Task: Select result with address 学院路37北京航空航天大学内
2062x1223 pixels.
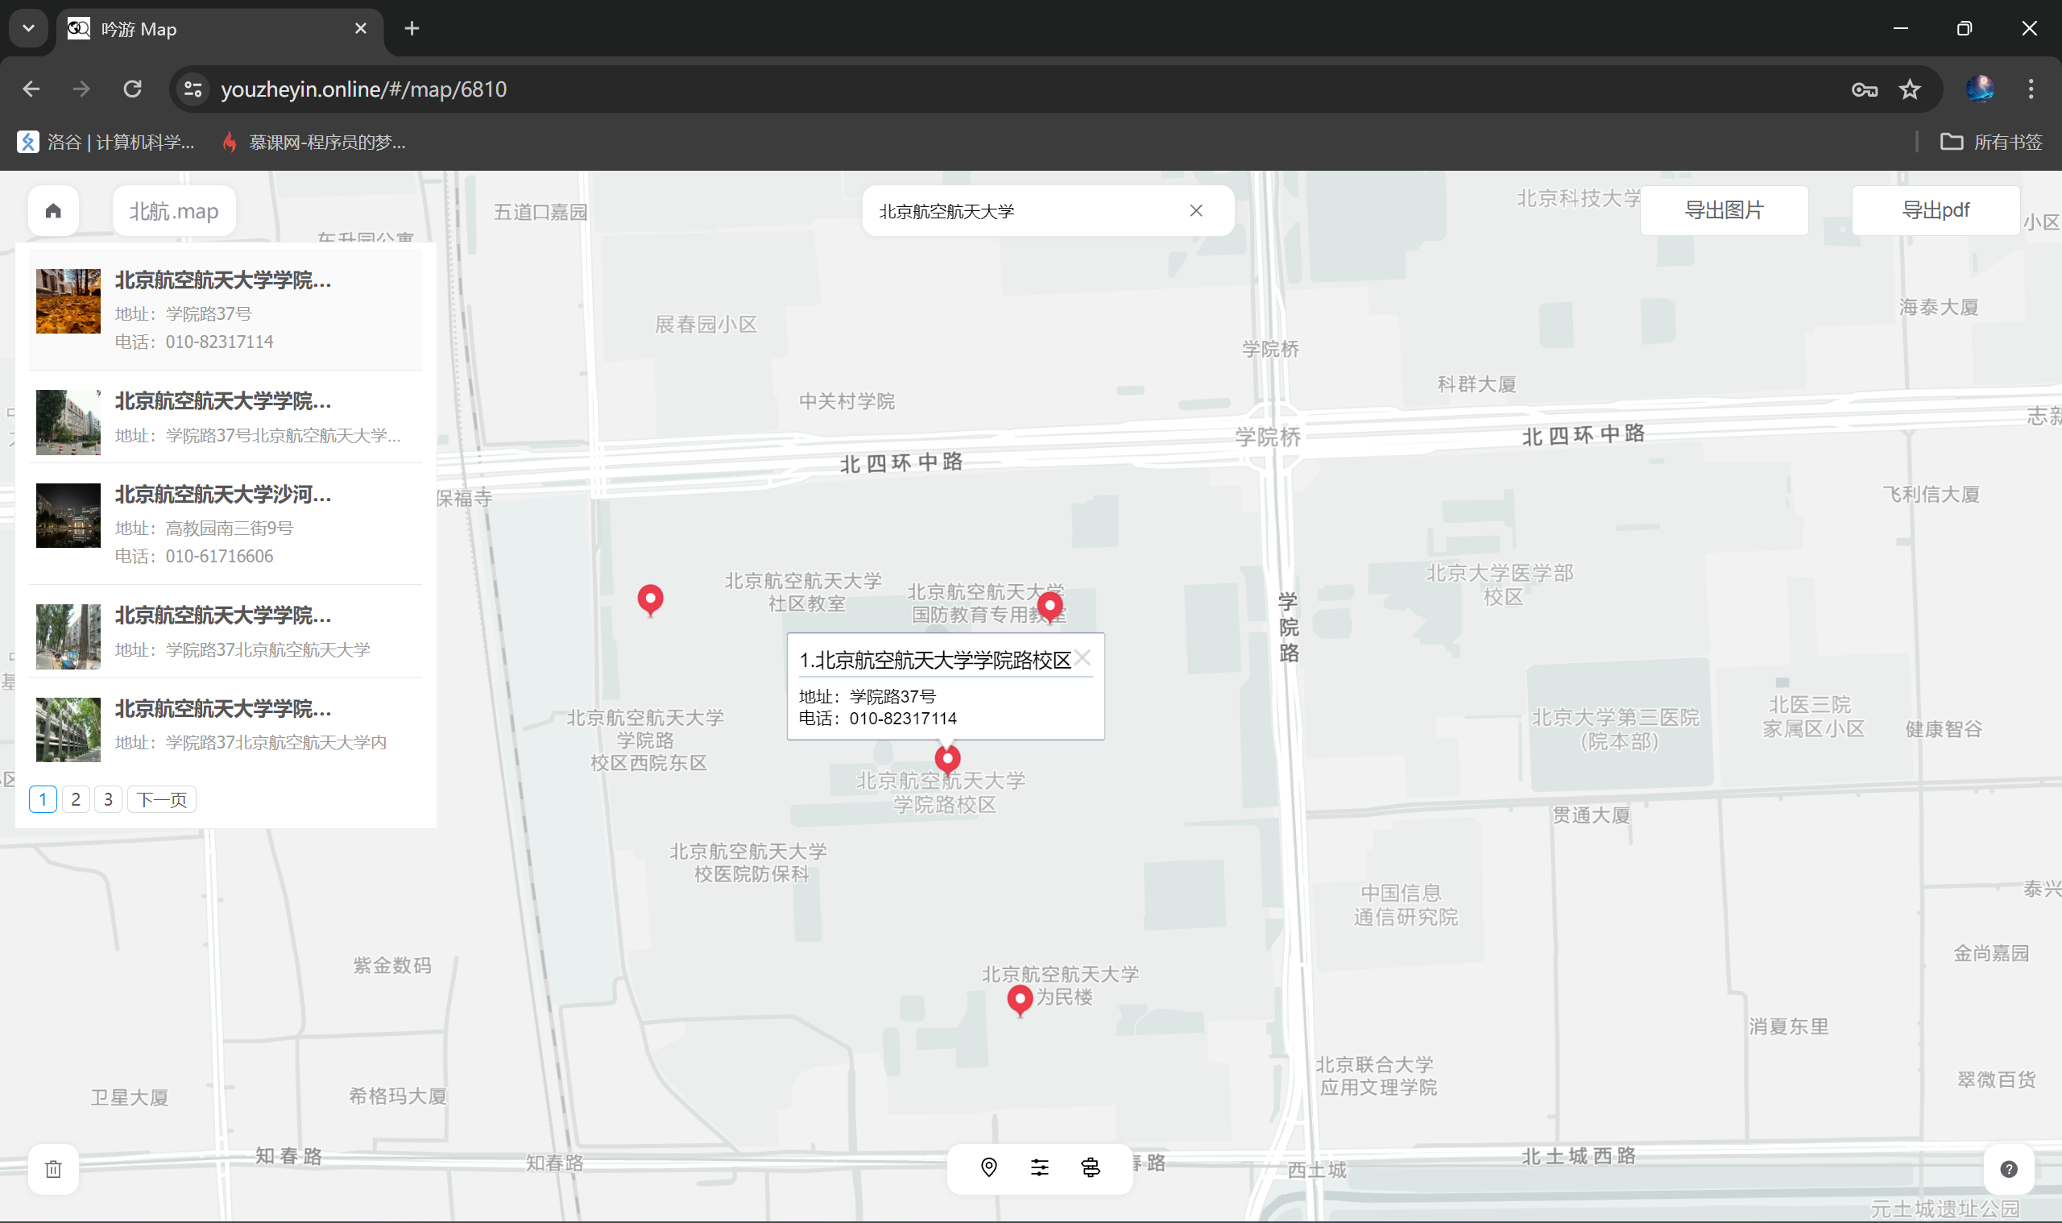Action: coord(225,724)
